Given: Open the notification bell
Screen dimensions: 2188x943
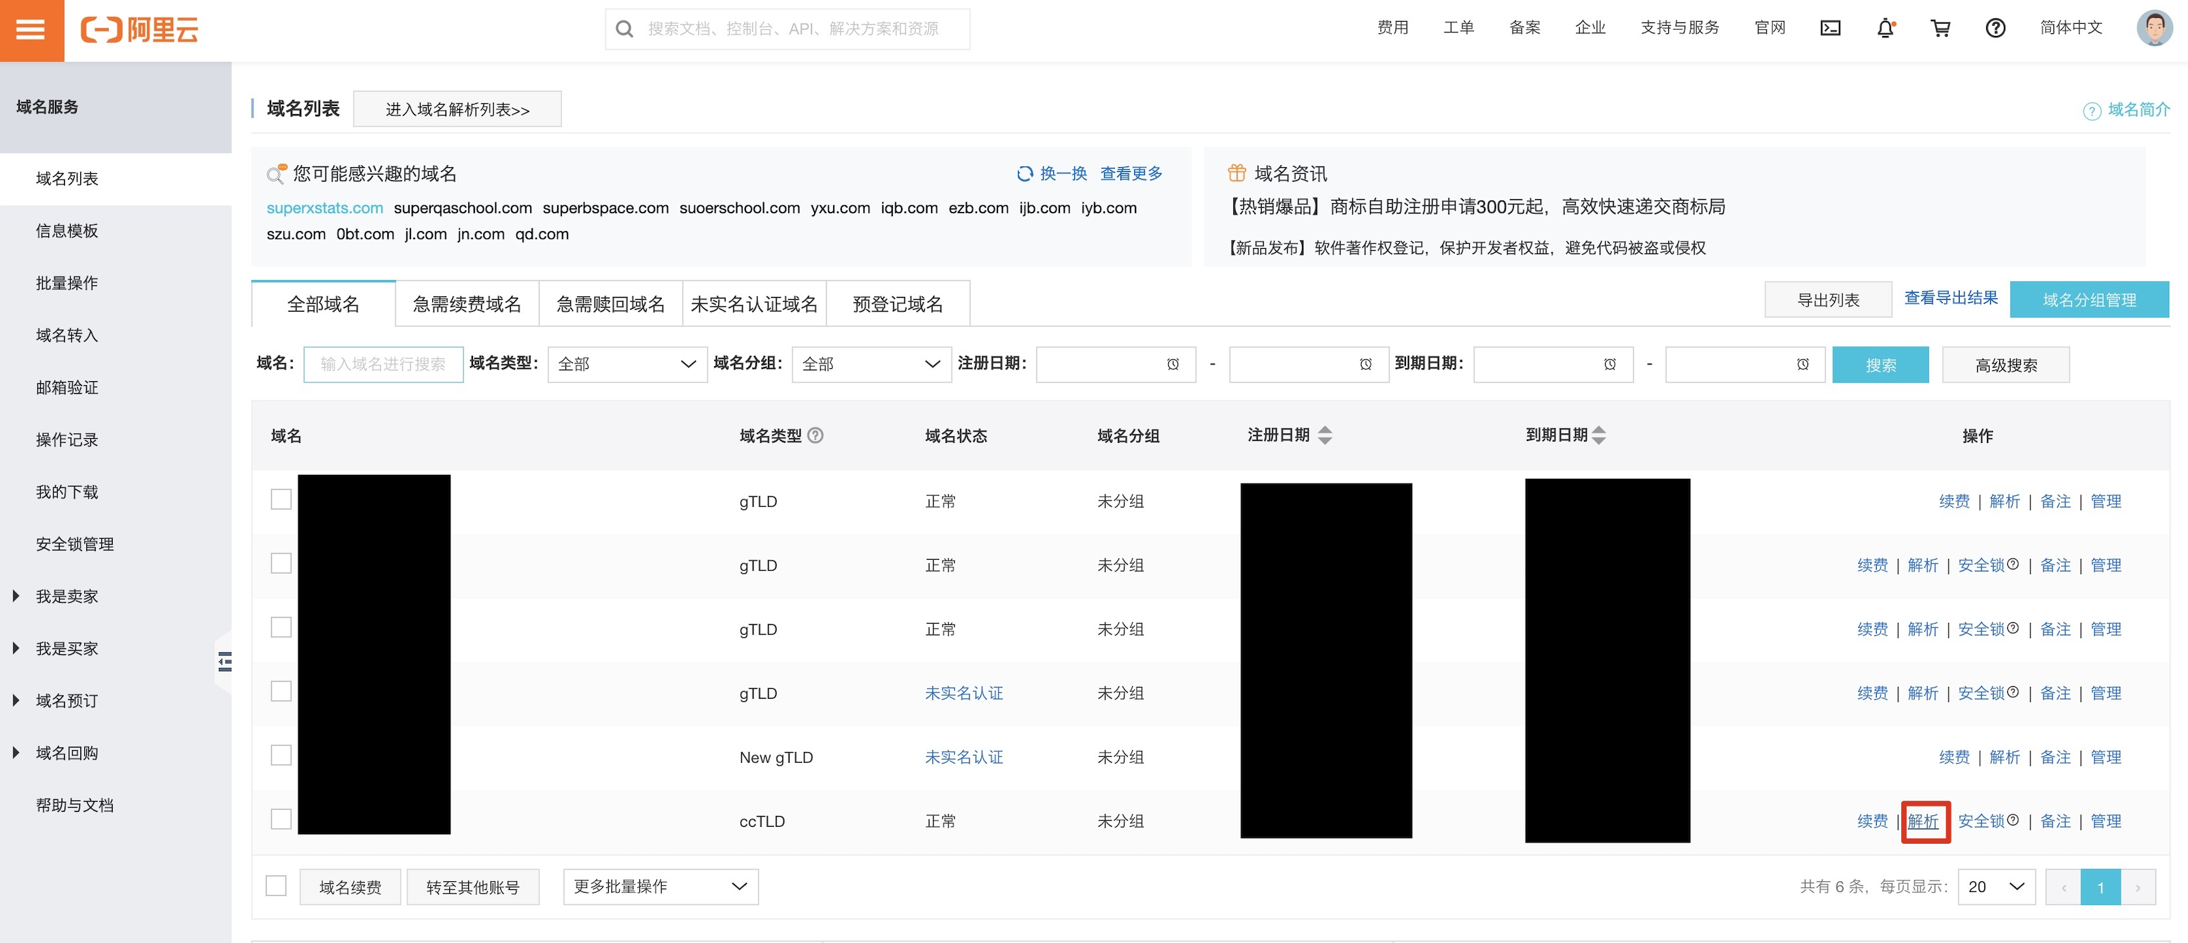Looking at the screenshot, I should point(1886,28).
